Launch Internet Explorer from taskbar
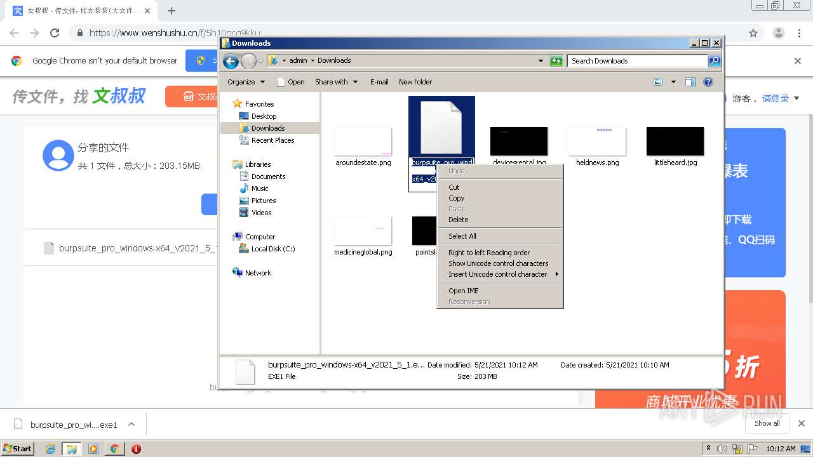 tap(50, 449)
